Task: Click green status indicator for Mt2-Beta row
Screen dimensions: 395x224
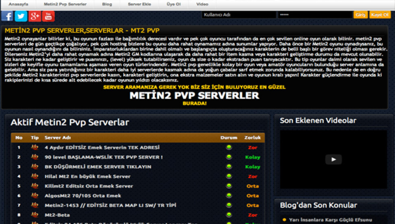Action: 229,215
